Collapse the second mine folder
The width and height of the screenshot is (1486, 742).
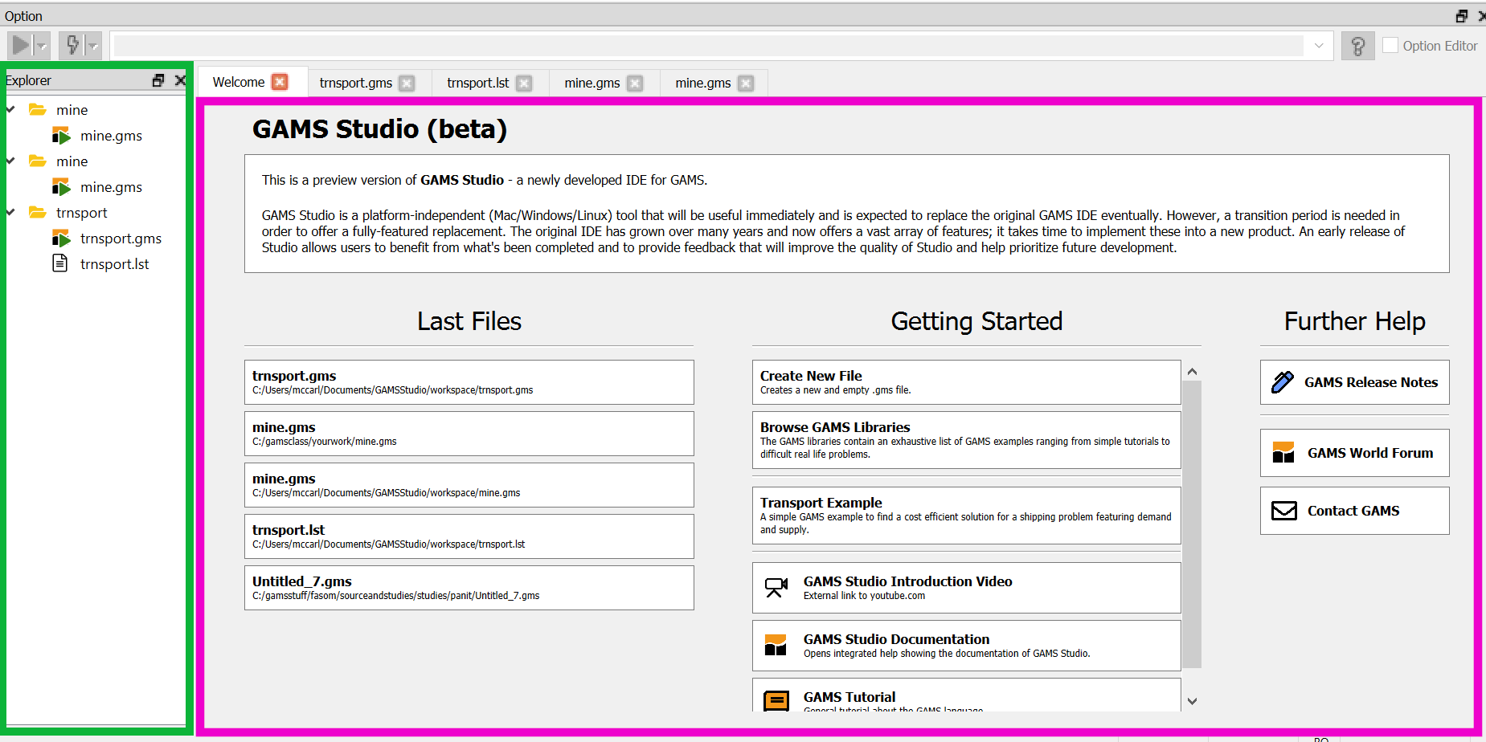11,161
